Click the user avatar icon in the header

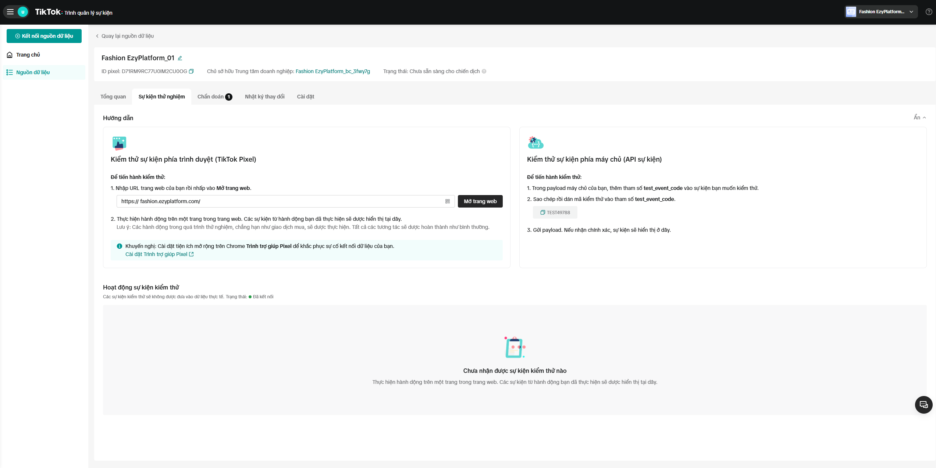(23, 12)
